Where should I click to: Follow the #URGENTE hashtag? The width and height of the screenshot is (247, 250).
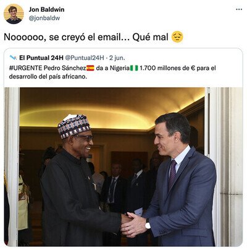point(26,68)
